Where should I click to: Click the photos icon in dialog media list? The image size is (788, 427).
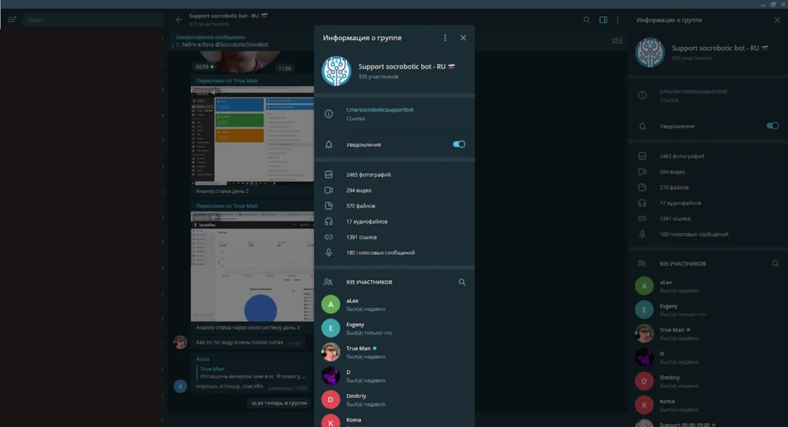coord(329,175)
